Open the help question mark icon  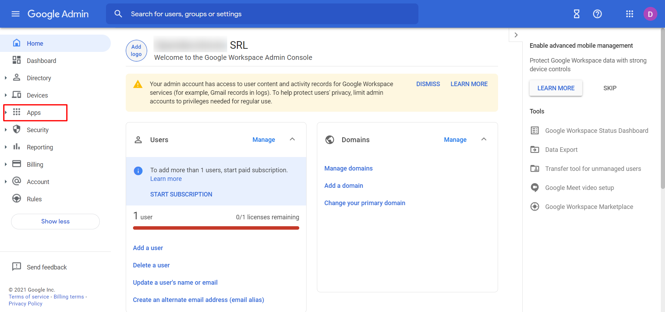[x=597, y=14]
